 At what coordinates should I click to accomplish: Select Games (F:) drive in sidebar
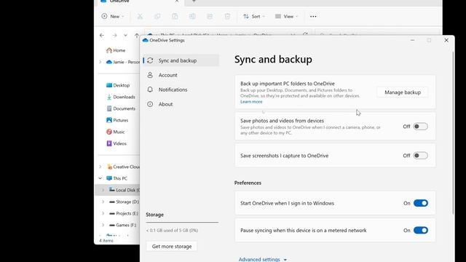coord(123,225)
